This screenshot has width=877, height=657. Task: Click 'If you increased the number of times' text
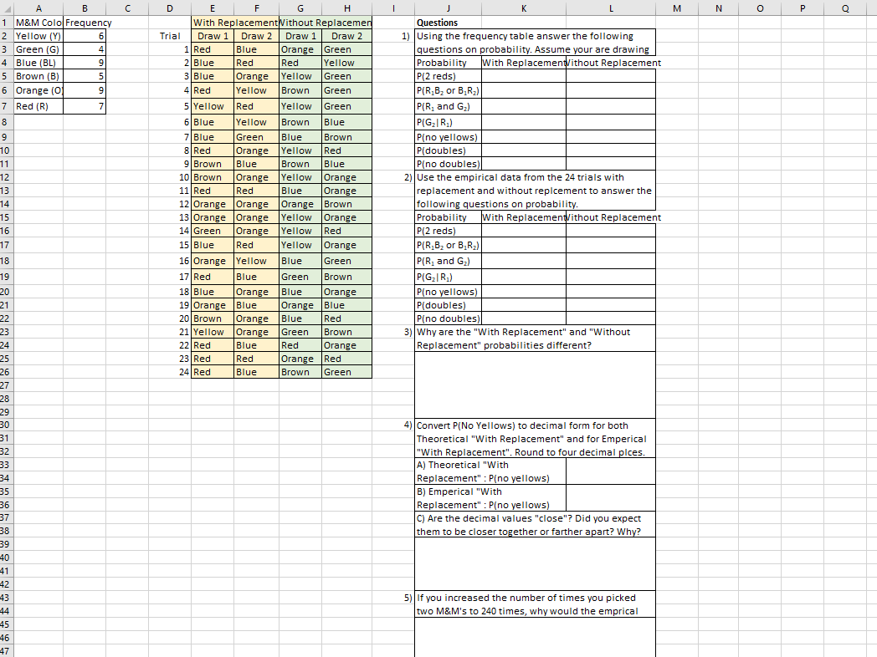point(526,597)
